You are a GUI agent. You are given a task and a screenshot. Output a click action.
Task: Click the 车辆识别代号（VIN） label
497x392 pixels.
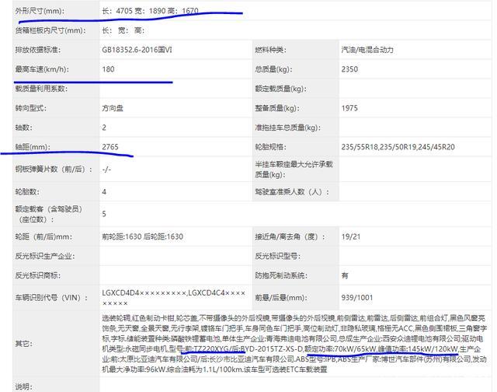(51, 297)
